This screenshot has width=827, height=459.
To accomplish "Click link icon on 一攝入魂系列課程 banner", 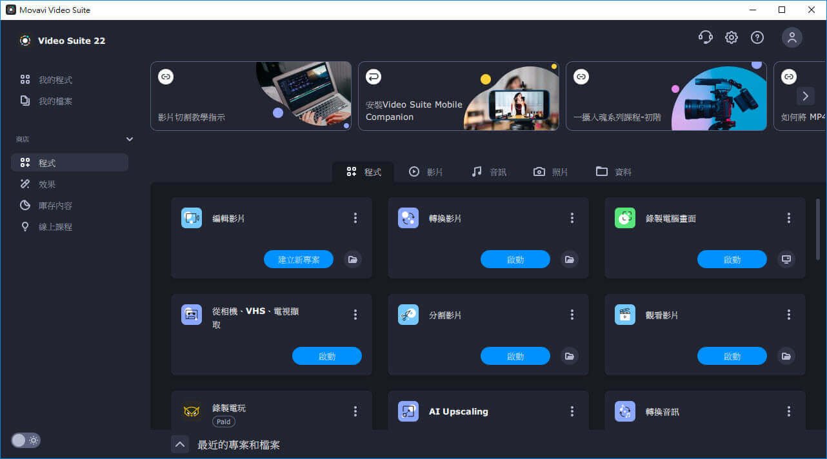I will [581, 77].
